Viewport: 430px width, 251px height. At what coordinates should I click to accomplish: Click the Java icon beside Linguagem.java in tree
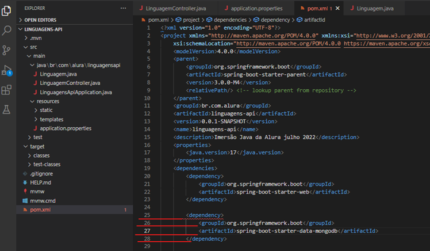(35, 74)
